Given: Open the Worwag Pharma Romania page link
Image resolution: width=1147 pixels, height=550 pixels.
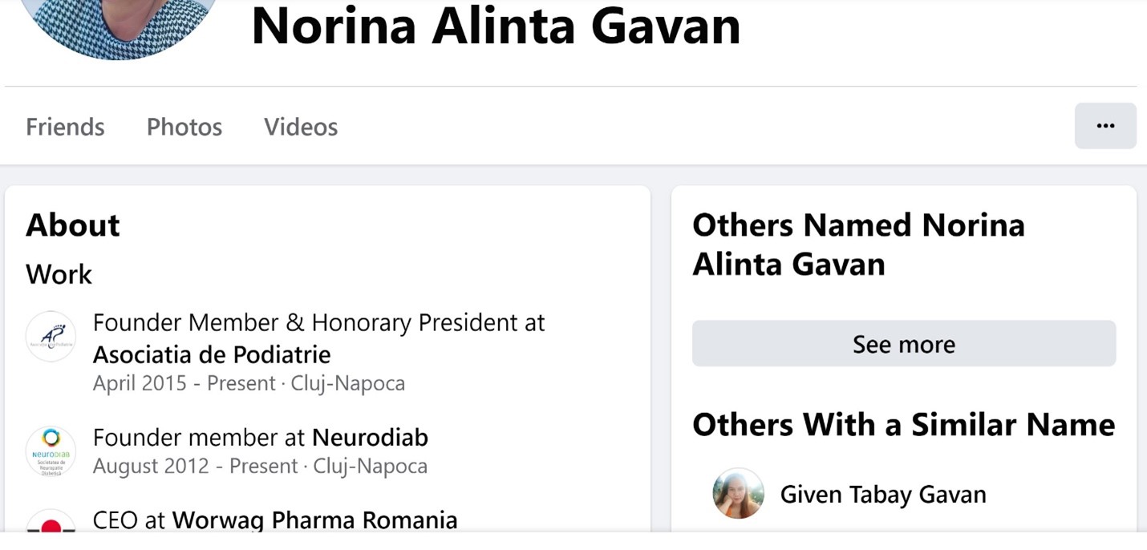Looking at the screenshot, I should (x=314, y=520).
